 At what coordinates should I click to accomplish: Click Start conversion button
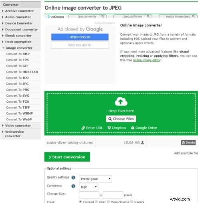tap(67, 157)
